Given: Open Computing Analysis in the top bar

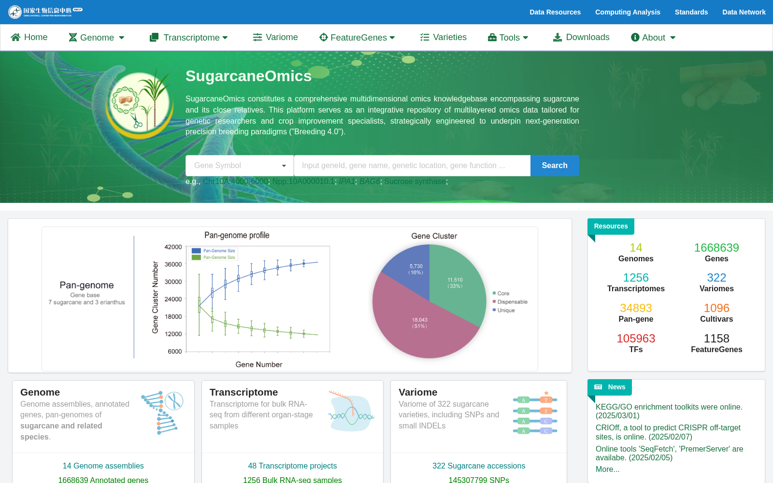Looking at the screenshot, I should pos(628,12).
